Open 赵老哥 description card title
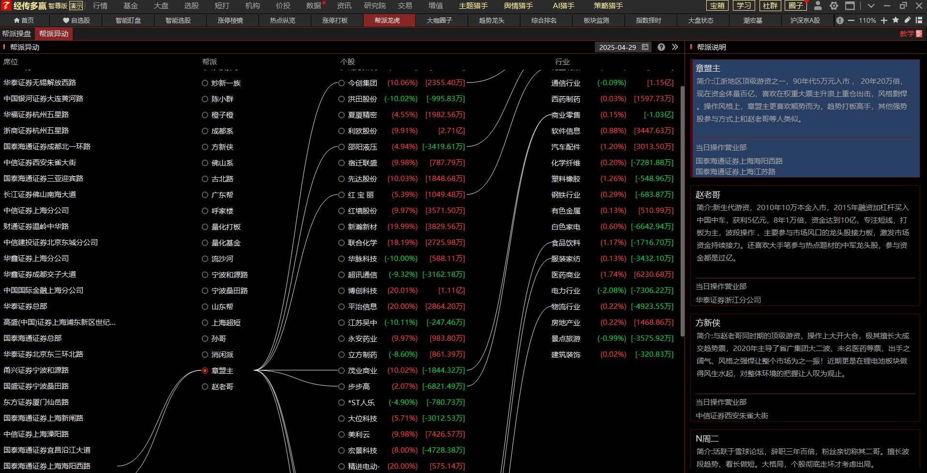Image resolution: width=927 pixels, height=473 pixels. coord(708,195)
